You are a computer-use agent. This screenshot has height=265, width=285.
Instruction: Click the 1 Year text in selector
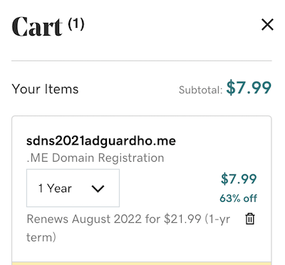55,189
